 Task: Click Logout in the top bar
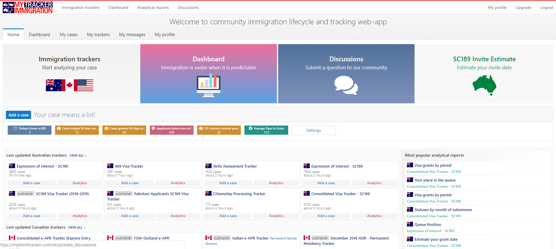point(546,7)
